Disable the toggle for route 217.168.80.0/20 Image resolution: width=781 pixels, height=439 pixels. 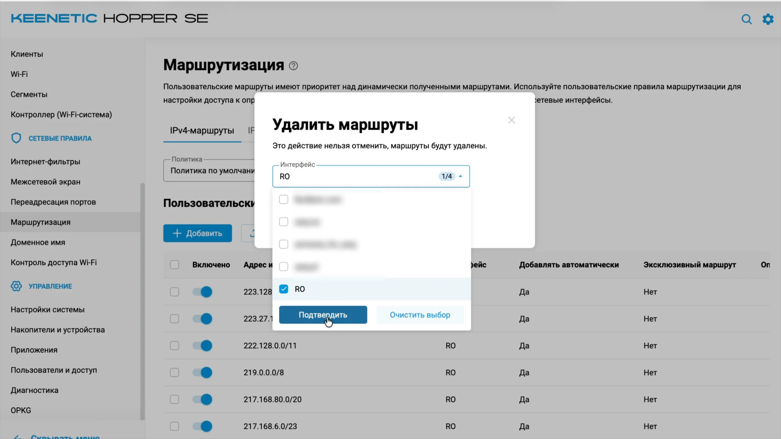202,399
